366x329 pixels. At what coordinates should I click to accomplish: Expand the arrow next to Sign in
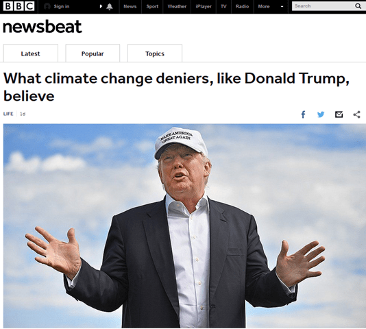tap(101, 6)
